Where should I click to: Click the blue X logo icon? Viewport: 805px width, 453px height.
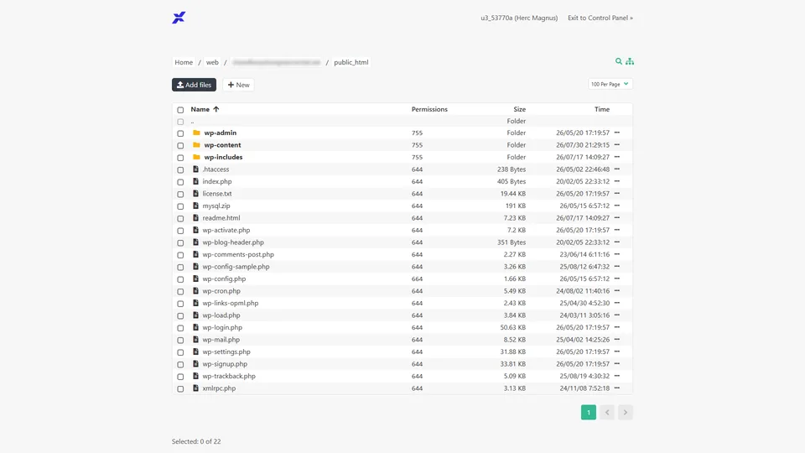(x=179, y=18)
